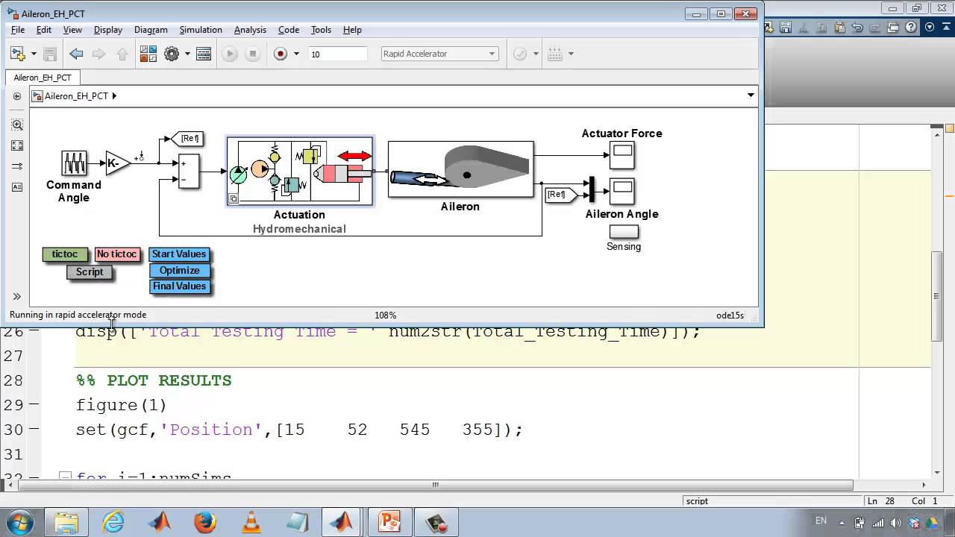Open the New Model dropdown arrow
Image resolution: width=955 pixels, height=537 pixels.
tap(34, 54)
